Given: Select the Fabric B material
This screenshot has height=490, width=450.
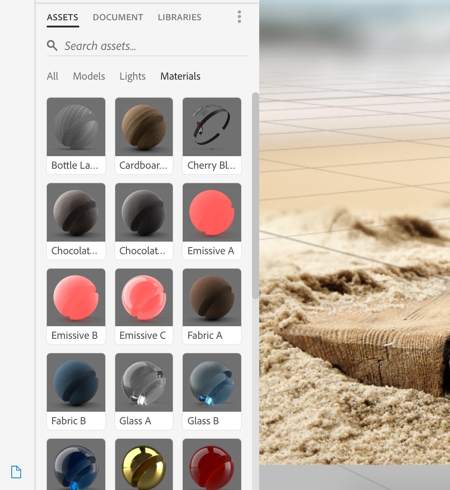Looking at the screenshot, I should point(76,391).
